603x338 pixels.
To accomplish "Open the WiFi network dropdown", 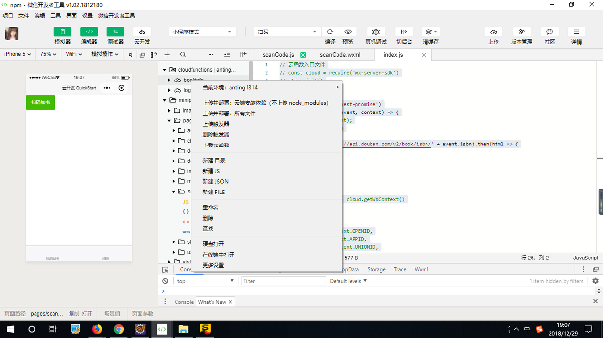I will [x=74, y=54].
